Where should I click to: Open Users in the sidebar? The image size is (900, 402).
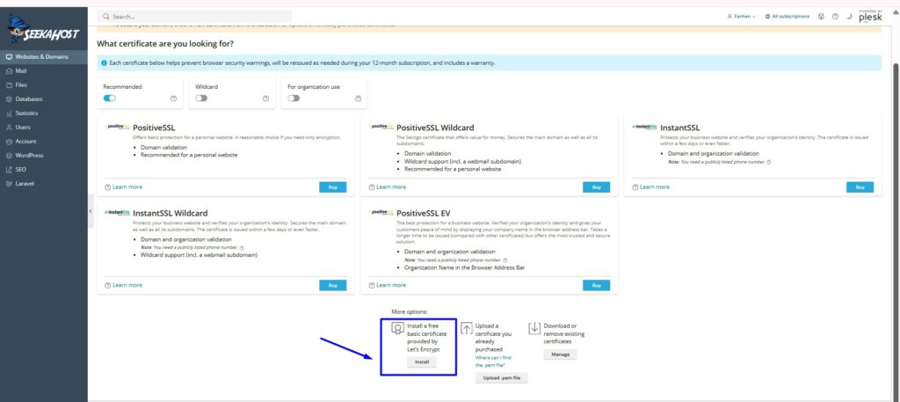pos(44,128)
